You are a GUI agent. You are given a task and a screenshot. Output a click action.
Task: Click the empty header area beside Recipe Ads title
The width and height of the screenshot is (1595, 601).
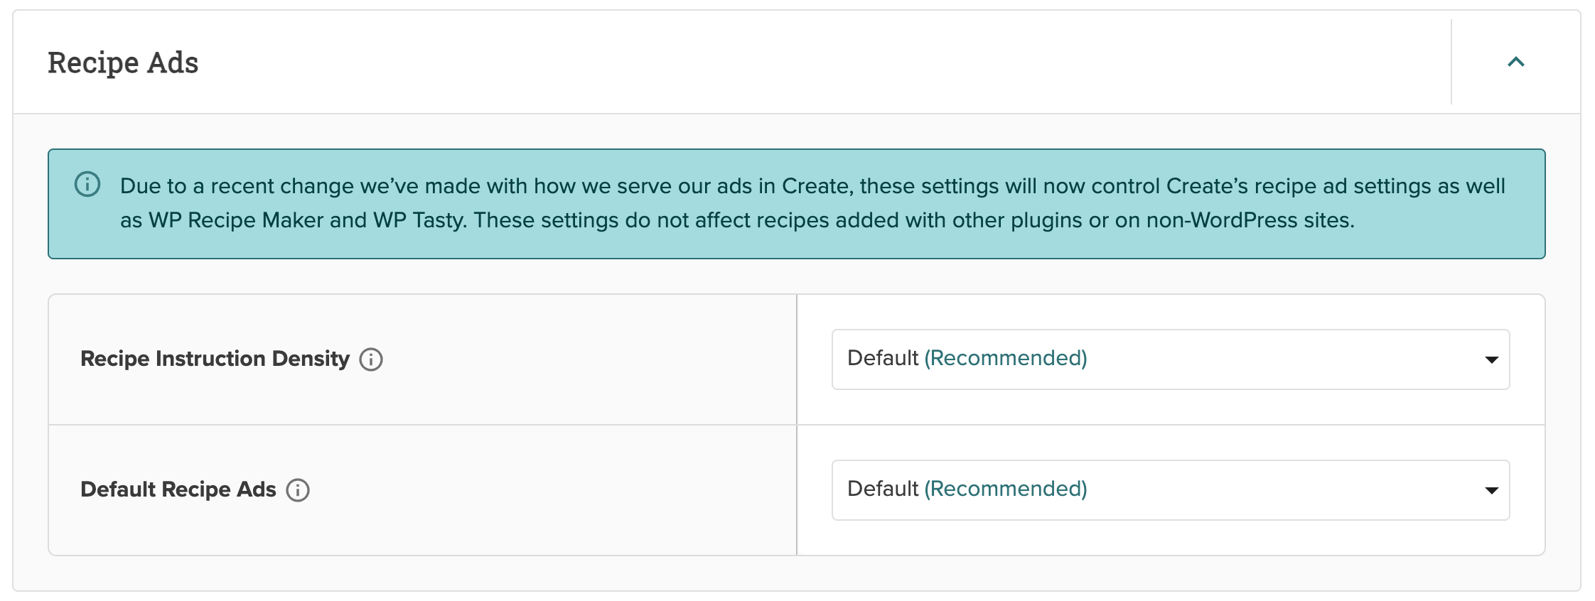coord(825,63)
